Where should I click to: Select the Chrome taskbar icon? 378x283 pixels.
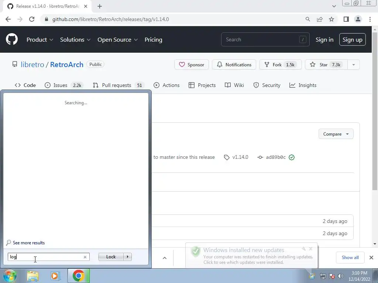[x=79, y=276]
